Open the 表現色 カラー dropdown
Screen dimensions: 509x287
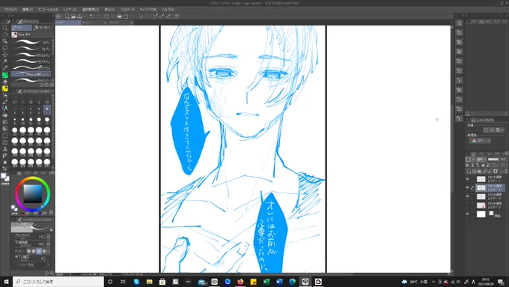pyautogui.click(x=480, y=141)
